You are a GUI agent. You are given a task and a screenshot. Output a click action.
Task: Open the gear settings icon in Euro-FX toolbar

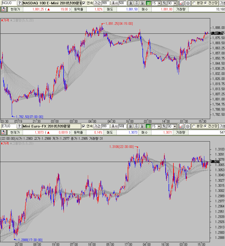click(x=188, y=126)
